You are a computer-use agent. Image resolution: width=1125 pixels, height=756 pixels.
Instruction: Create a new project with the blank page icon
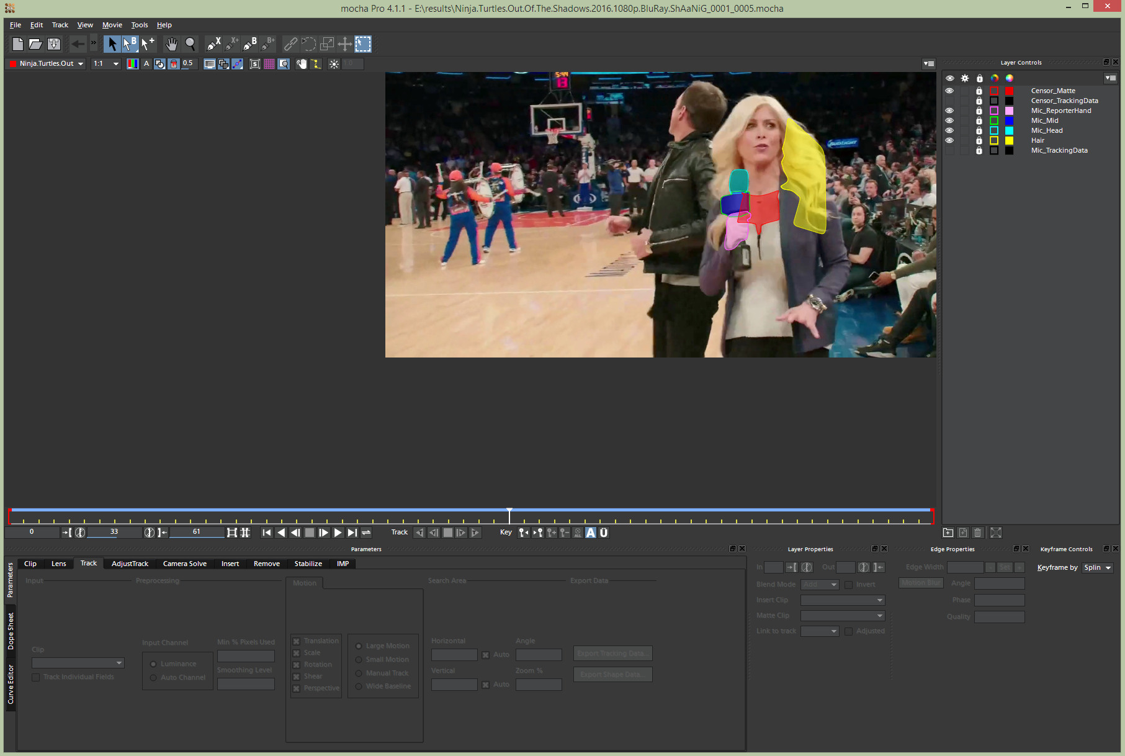click(18, 44)
